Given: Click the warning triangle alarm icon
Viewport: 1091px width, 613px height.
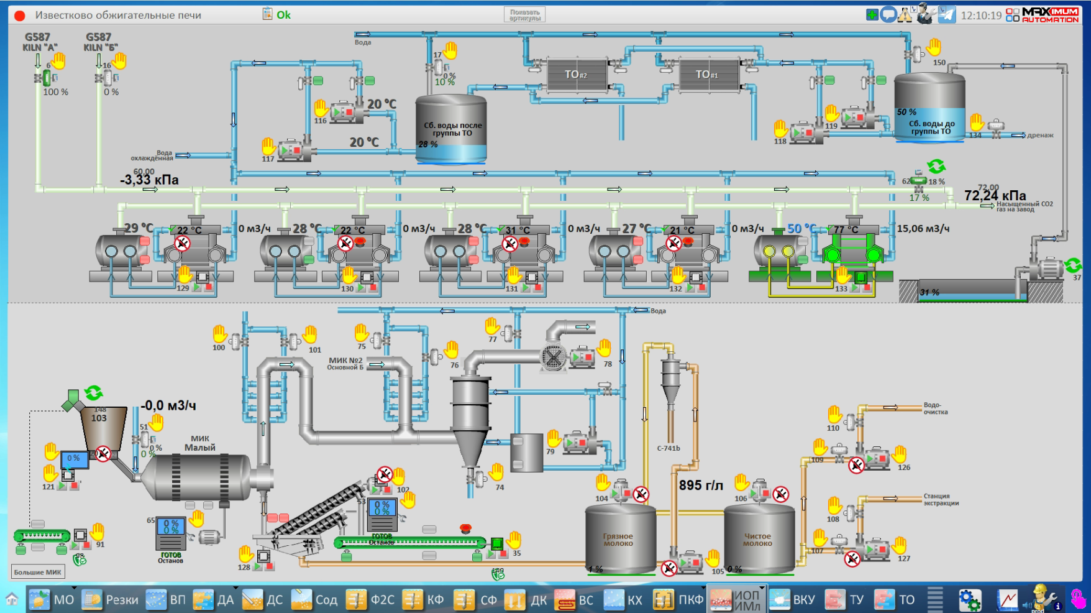Looking at the screenshot, I should (905, 15).
